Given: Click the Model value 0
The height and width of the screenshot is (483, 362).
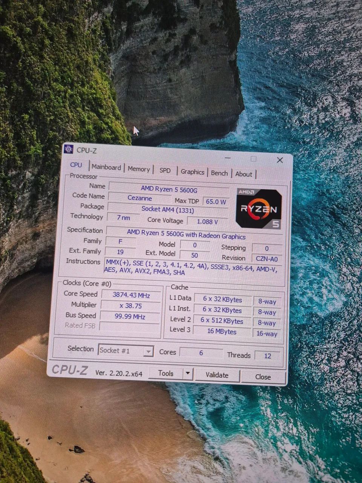Looking at the screenshot, I should pyautogui.click(x=195, y=245).
